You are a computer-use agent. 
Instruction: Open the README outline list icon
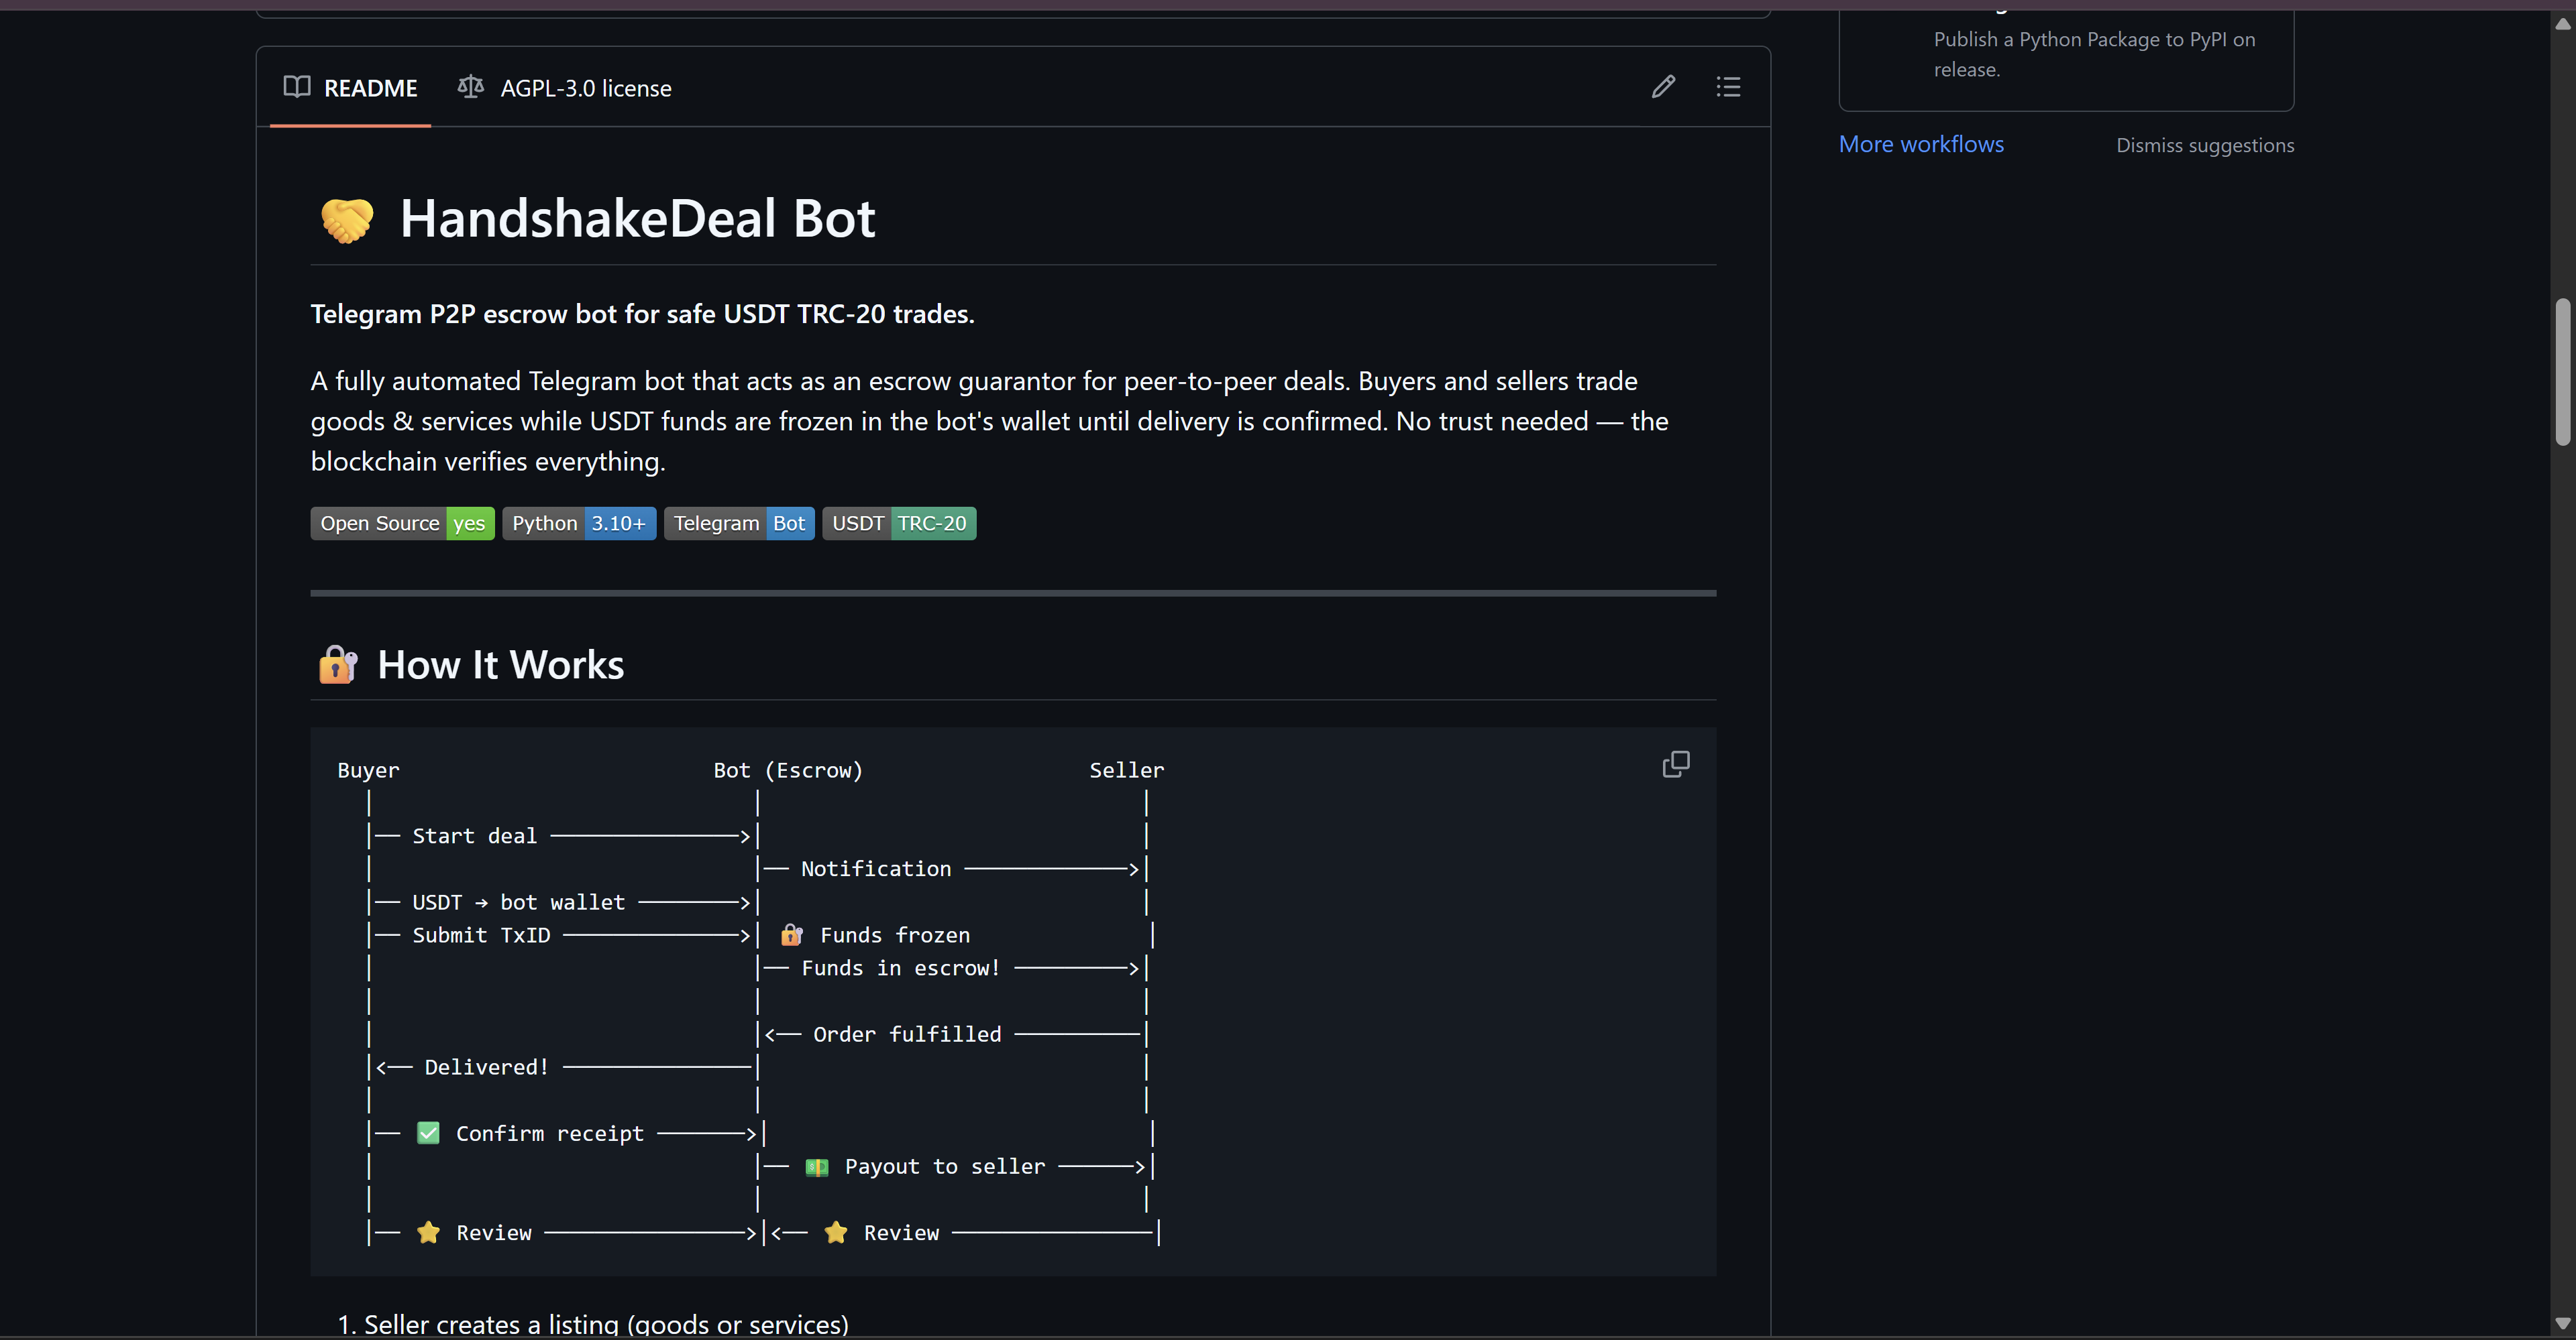pyautogui.click(x=1728, y=87)
